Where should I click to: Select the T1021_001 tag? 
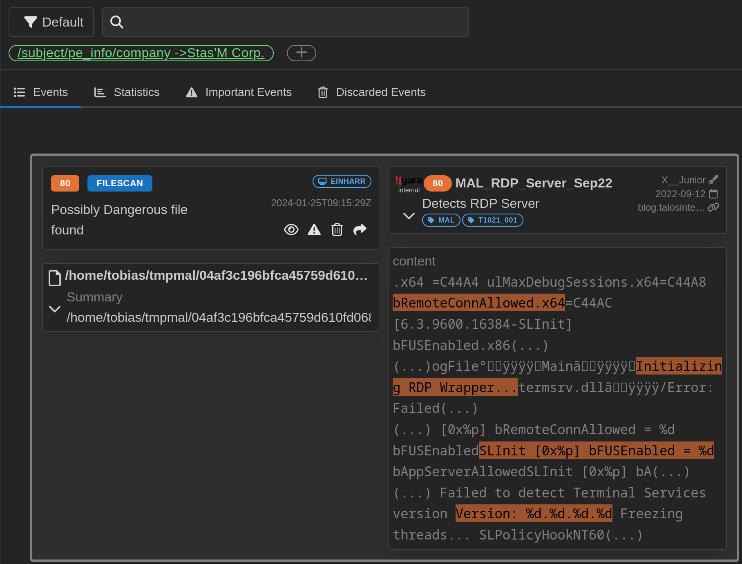click(492, 220)
